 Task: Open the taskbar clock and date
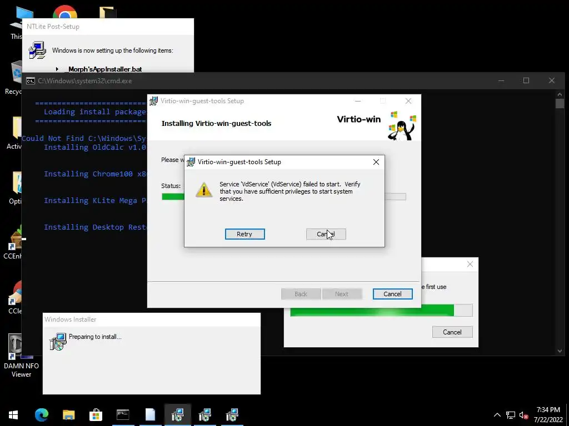pyautogui.click(x=548, y=415)
